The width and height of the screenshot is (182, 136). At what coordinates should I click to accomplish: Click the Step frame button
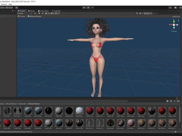point(93,8)
